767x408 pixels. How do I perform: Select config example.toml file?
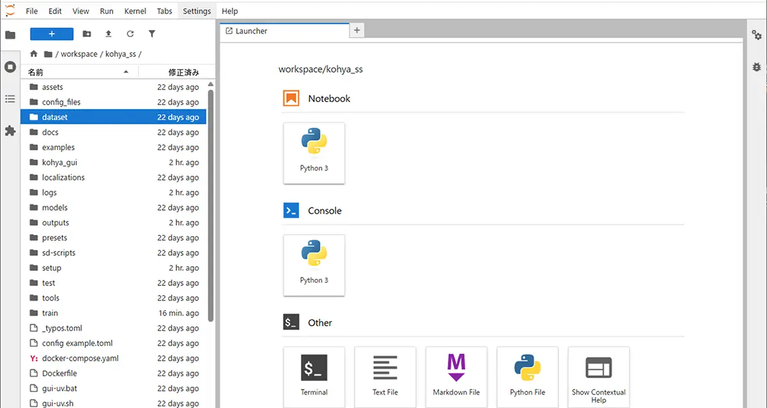point(114,344)
